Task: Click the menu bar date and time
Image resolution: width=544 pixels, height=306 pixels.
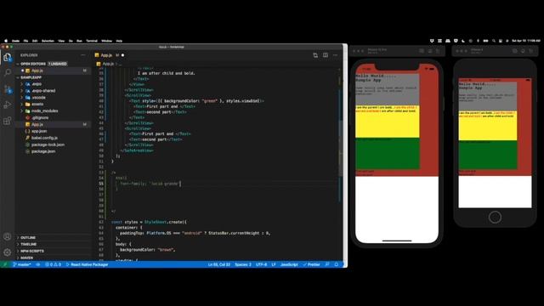Action: pos(526,41)
